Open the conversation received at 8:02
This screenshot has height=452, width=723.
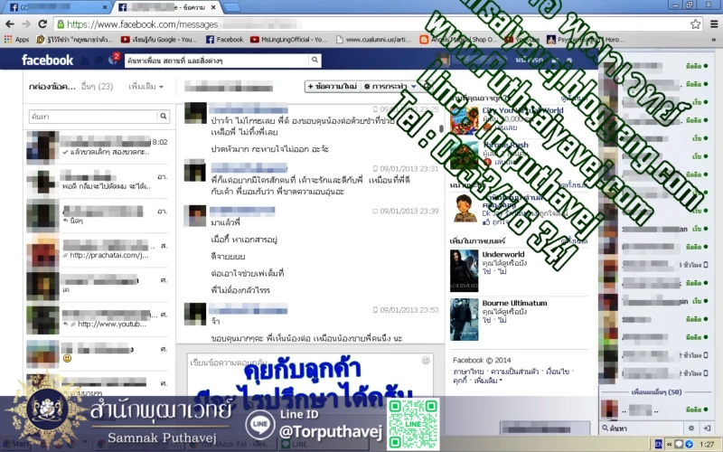click(98, 147)
